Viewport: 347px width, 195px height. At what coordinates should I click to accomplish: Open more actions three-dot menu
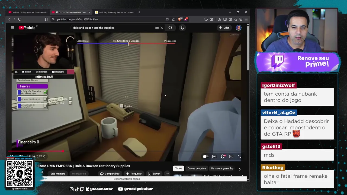tap(167, 174)
